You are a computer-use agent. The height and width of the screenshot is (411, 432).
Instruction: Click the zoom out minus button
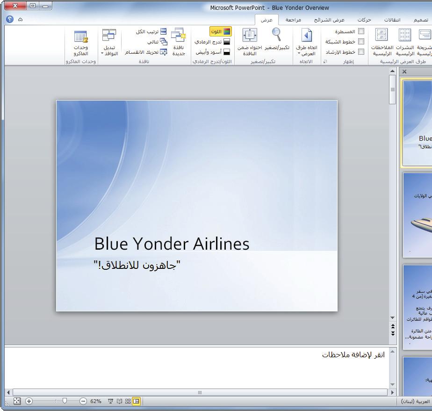(x=83, y=401)
